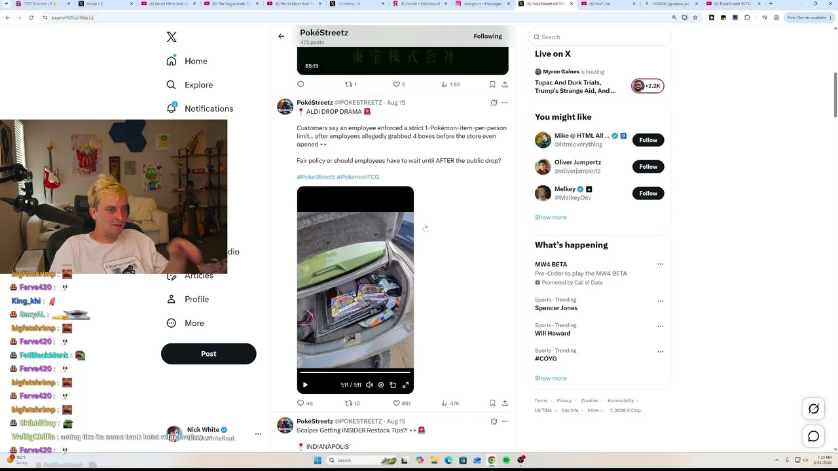This screenshot has width=838, height=471.
Task: Toggle picture-in-picture on the ALDI video
Action: [x=393, y=385]
